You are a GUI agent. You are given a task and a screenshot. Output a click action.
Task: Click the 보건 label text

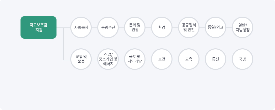pyautogui.click(x=162, y=59)
